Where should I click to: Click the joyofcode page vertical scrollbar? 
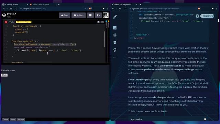[218, 21]
